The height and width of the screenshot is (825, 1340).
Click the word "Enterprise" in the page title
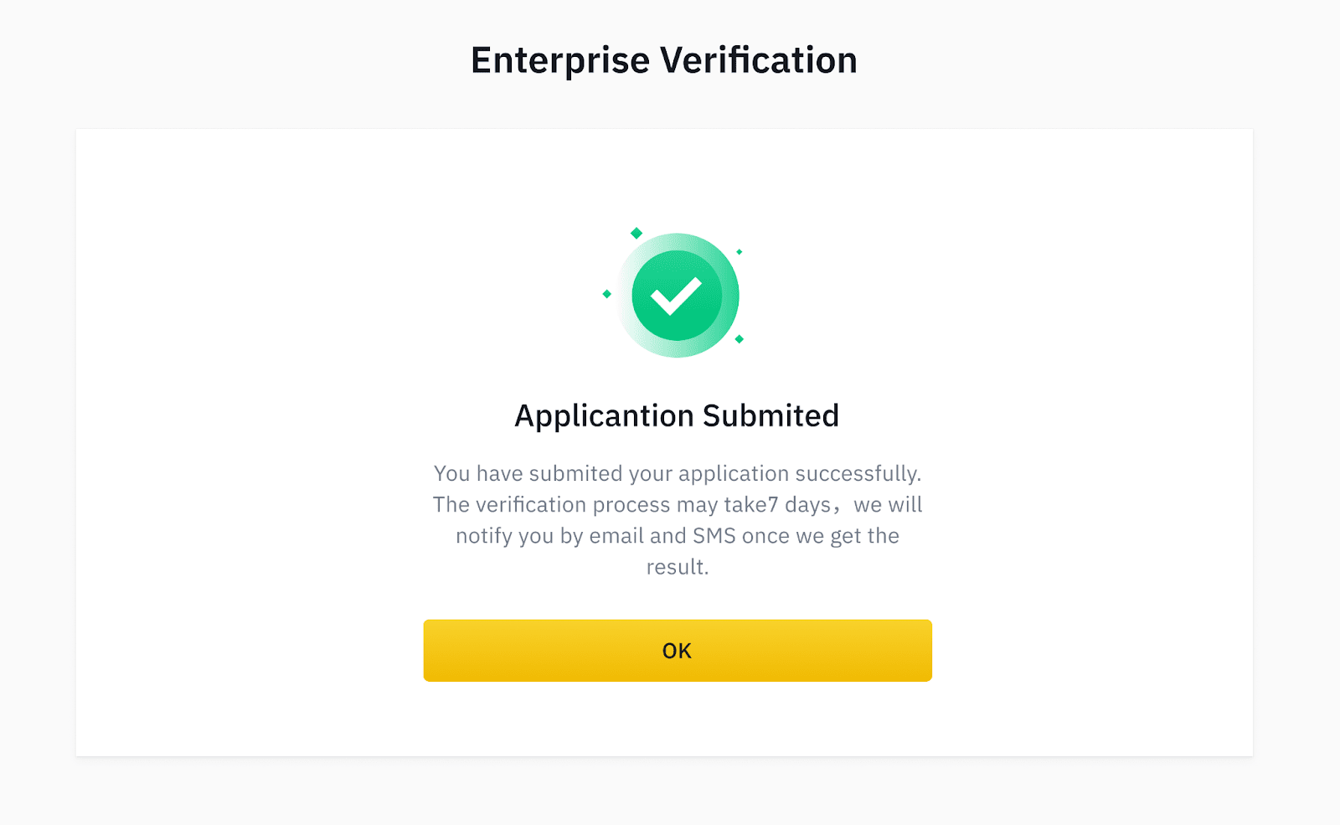pos(560,60)
